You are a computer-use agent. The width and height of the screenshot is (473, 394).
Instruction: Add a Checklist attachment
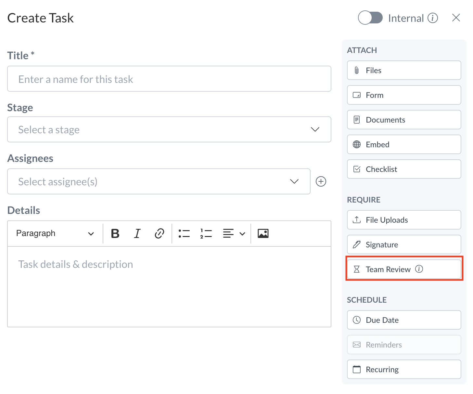pos(404,169)
